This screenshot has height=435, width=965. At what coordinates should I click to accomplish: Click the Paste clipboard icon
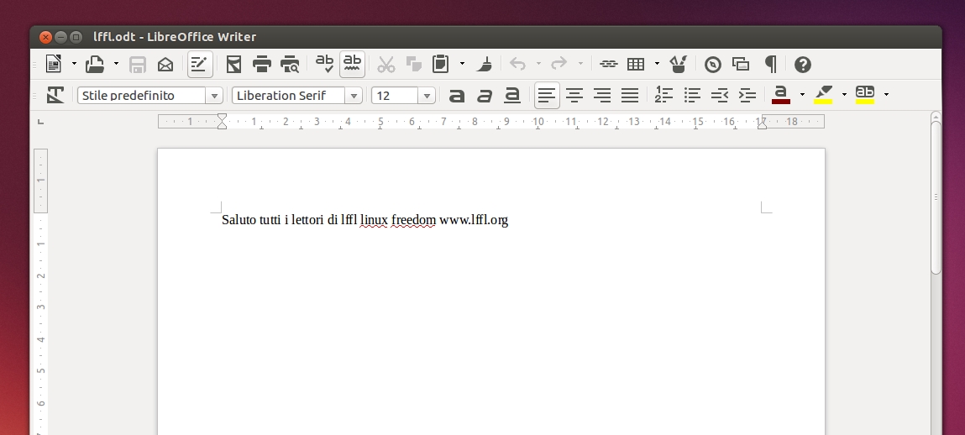[x=441, y=64]
